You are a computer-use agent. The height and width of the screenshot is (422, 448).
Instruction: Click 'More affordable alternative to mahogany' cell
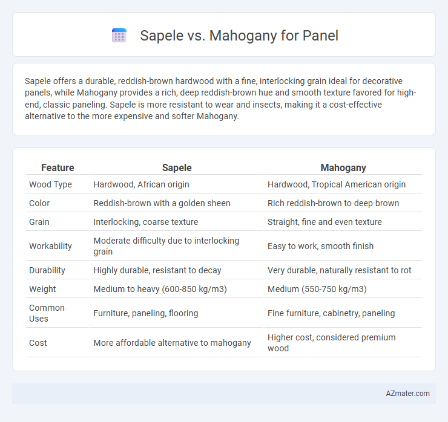pos(173,343)
